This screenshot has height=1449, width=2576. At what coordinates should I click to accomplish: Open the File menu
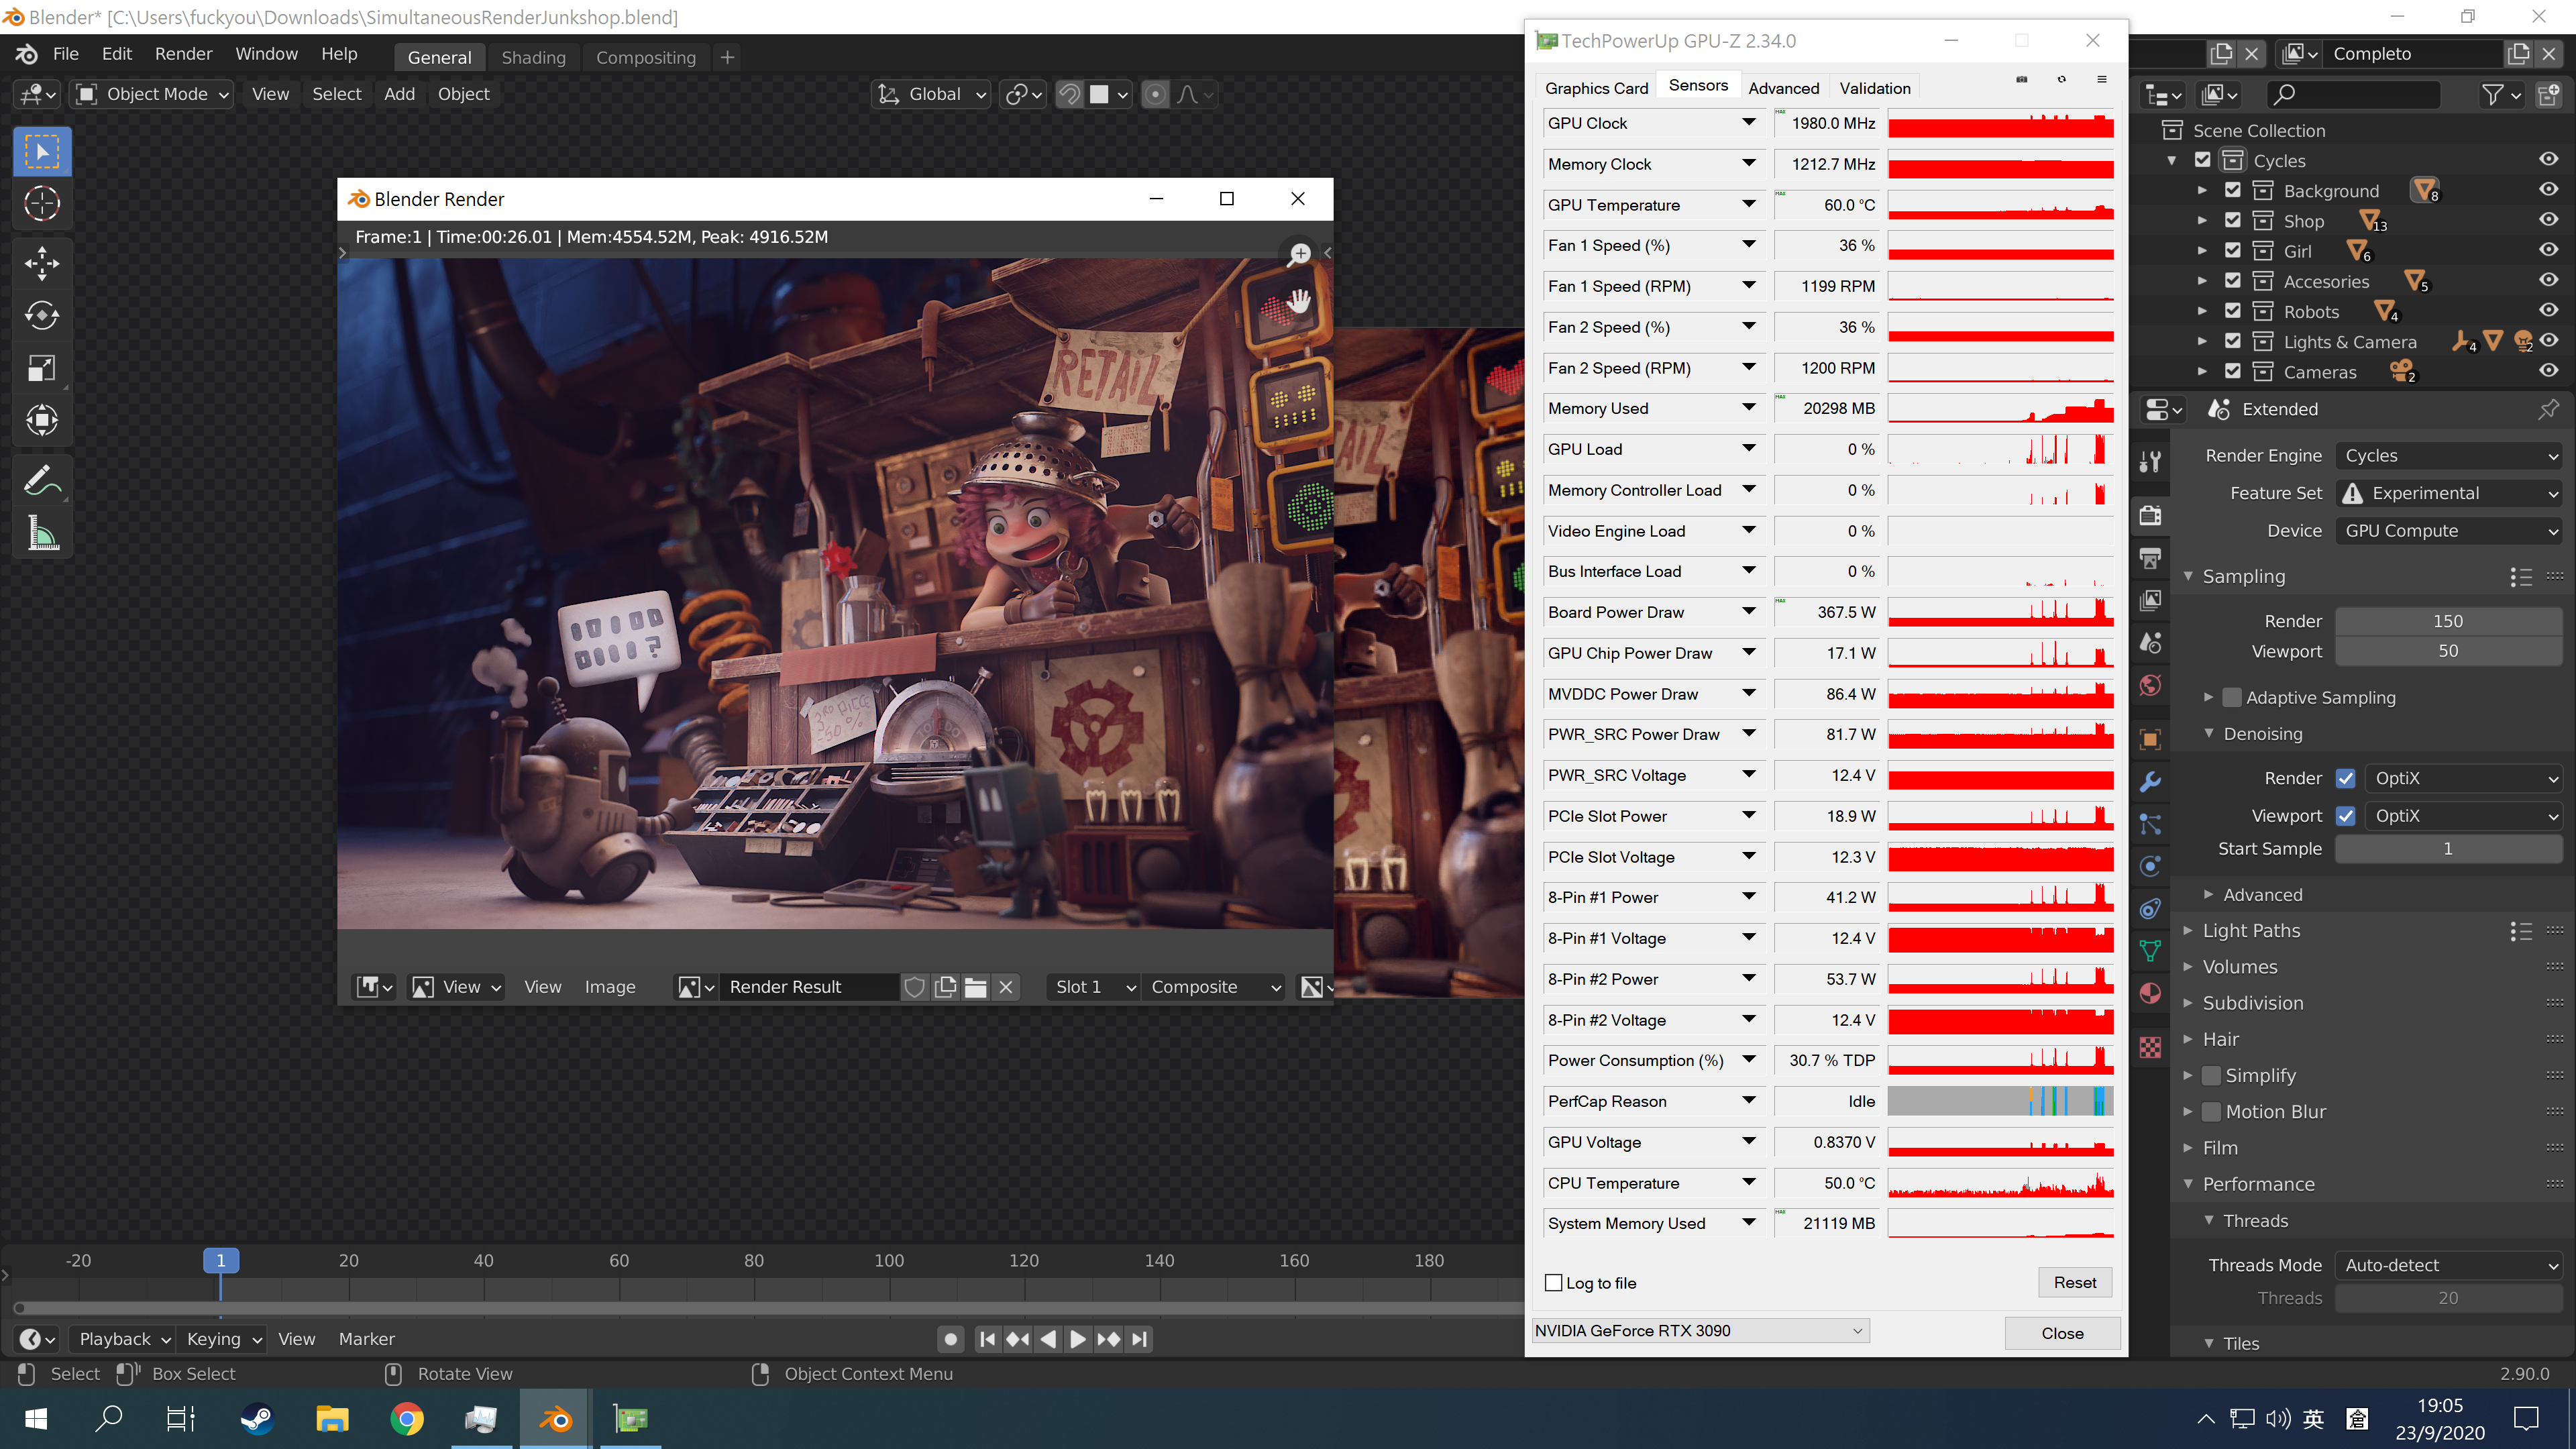(66, 54)
